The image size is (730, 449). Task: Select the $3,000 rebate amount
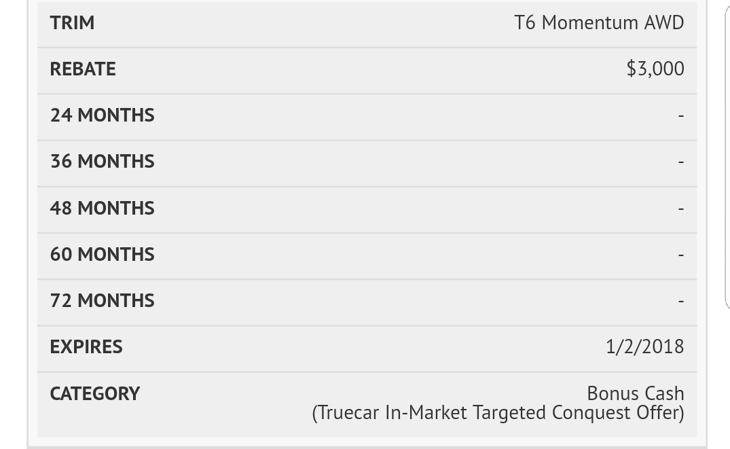point(655,69)
